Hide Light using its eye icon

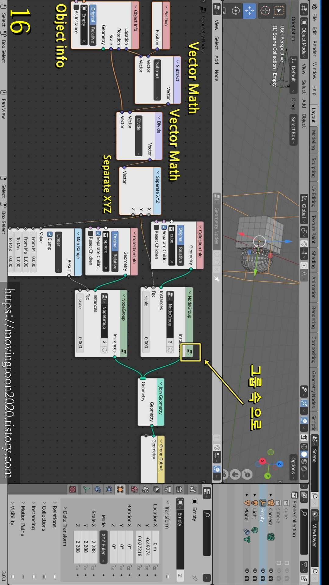pos(255,570)
